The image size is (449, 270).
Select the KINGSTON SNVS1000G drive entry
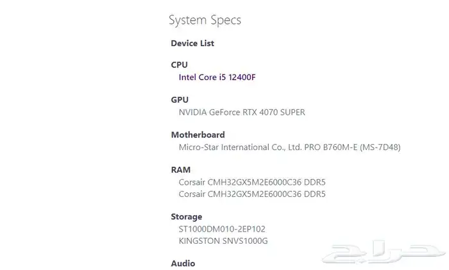pos(223,240)
